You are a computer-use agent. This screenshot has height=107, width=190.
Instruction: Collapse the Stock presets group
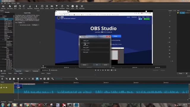(1, 18)
